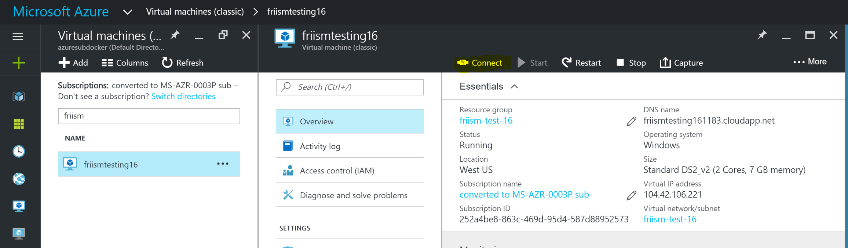The image size is (848, 248).
Task: Open the More commands menu
Action: [x=810, y=62]
